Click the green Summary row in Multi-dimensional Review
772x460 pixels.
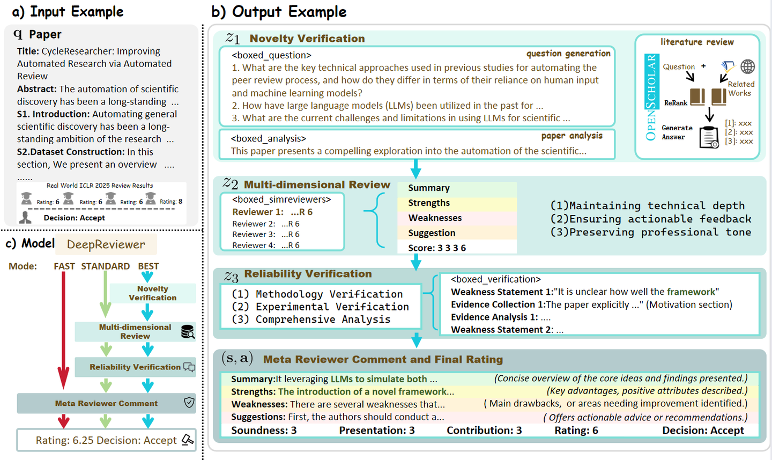(x=457, y=188)
